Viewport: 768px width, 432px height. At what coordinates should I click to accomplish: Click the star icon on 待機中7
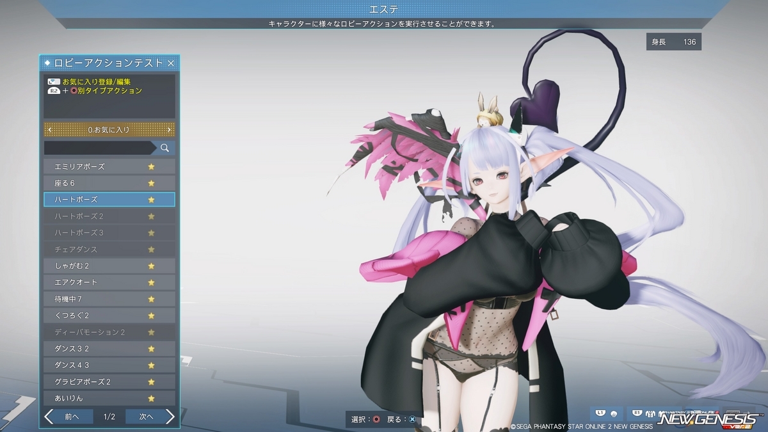point(151,299)
